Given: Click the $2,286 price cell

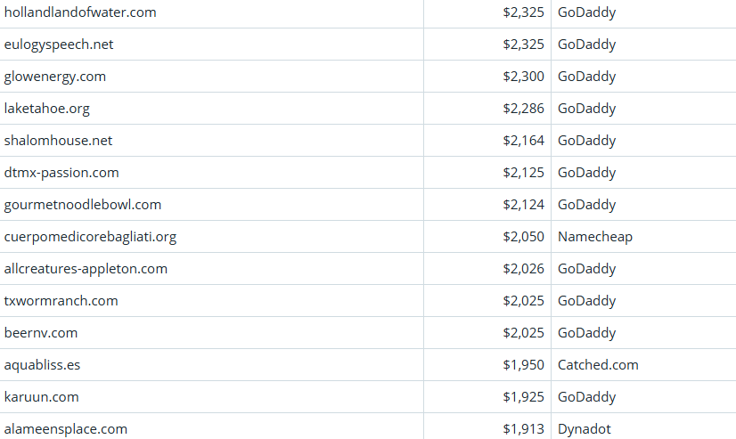Looking at the screenshot, I should [523, 109].
